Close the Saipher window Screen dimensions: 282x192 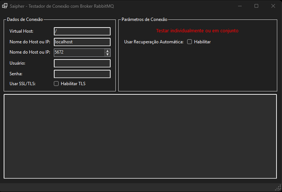pyautogui.click(x=273, y=6)
